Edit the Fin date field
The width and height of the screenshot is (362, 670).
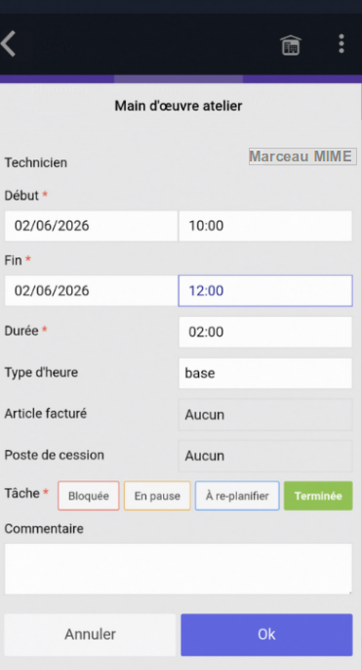[x=91, y=290]
